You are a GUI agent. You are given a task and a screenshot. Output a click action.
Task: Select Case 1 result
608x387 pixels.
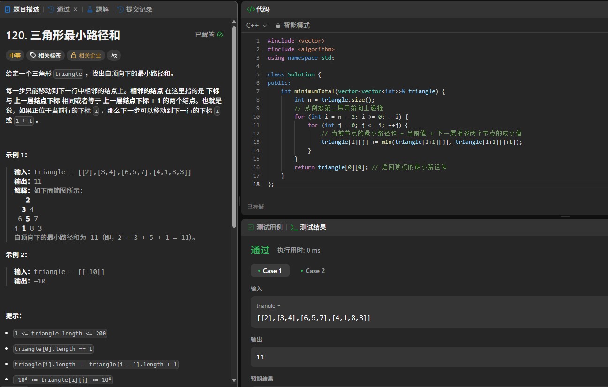tap(270, 271)
